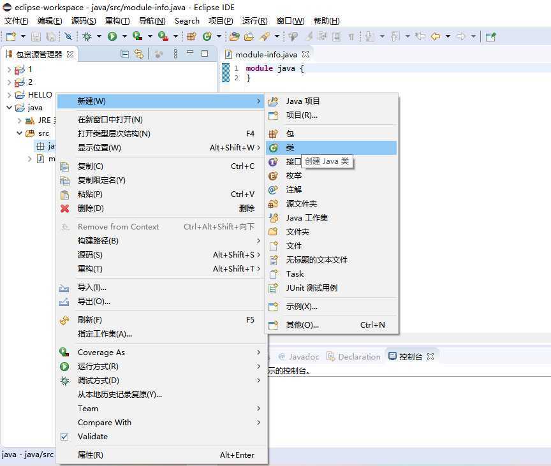Click the Open Type toolbar icon
The width and height of the screenshot is (551, 466).
235,36
